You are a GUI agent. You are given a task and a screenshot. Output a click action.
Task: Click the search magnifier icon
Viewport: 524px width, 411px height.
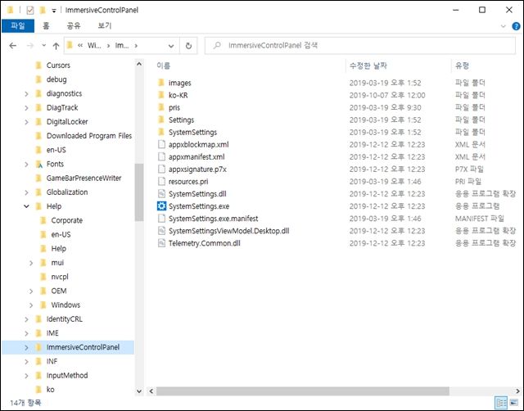point(217,45)
